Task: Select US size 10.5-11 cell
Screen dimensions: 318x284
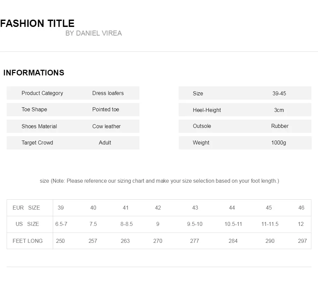Action: [233, 224]
